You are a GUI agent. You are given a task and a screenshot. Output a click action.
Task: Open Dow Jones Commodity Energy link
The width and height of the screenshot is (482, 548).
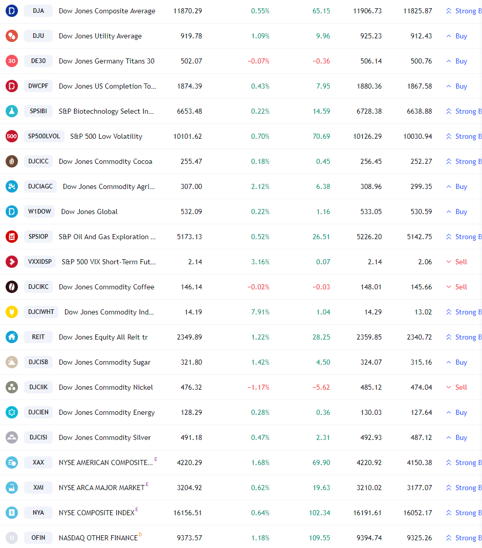tap(106, 412)
